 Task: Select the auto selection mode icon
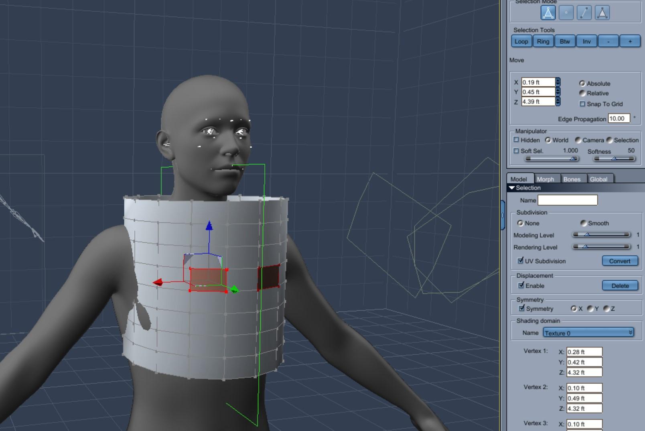click(548, 13)
